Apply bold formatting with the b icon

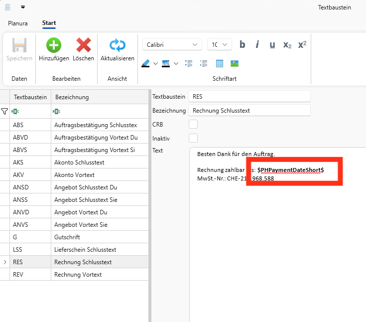[x=243, y=44]
